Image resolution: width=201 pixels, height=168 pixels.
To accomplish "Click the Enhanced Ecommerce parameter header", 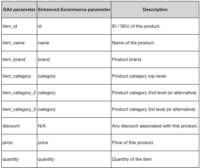I will pos(74,10).
